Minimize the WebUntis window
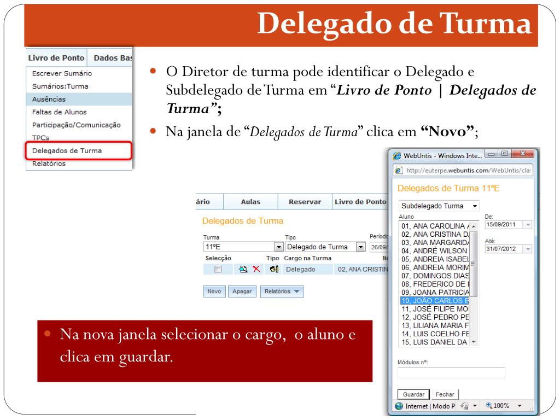This screenshot has height=420, width=560. 492,154
